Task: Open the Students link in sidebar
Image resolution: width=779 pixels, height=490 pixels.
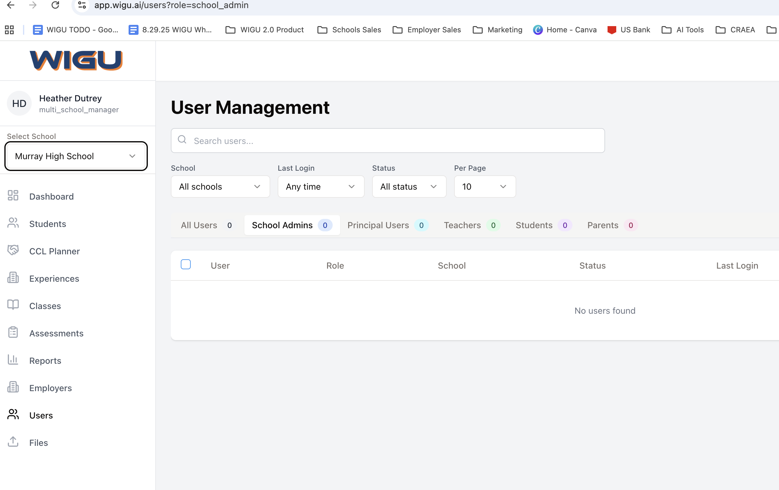Action: (x=48, y=224)
